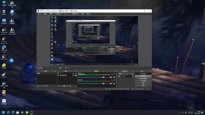This screenshot has height=115, width=205.
Task: Move source down in the sources list
Action: coord(70,86)
